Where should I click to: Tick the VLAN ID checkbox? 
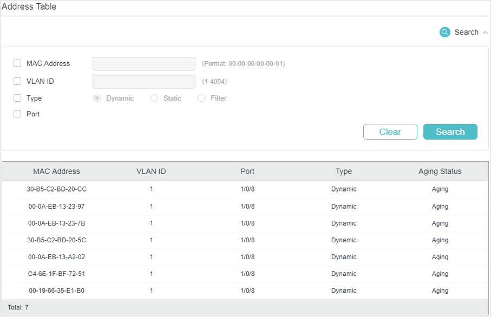[x=17, y=81]
